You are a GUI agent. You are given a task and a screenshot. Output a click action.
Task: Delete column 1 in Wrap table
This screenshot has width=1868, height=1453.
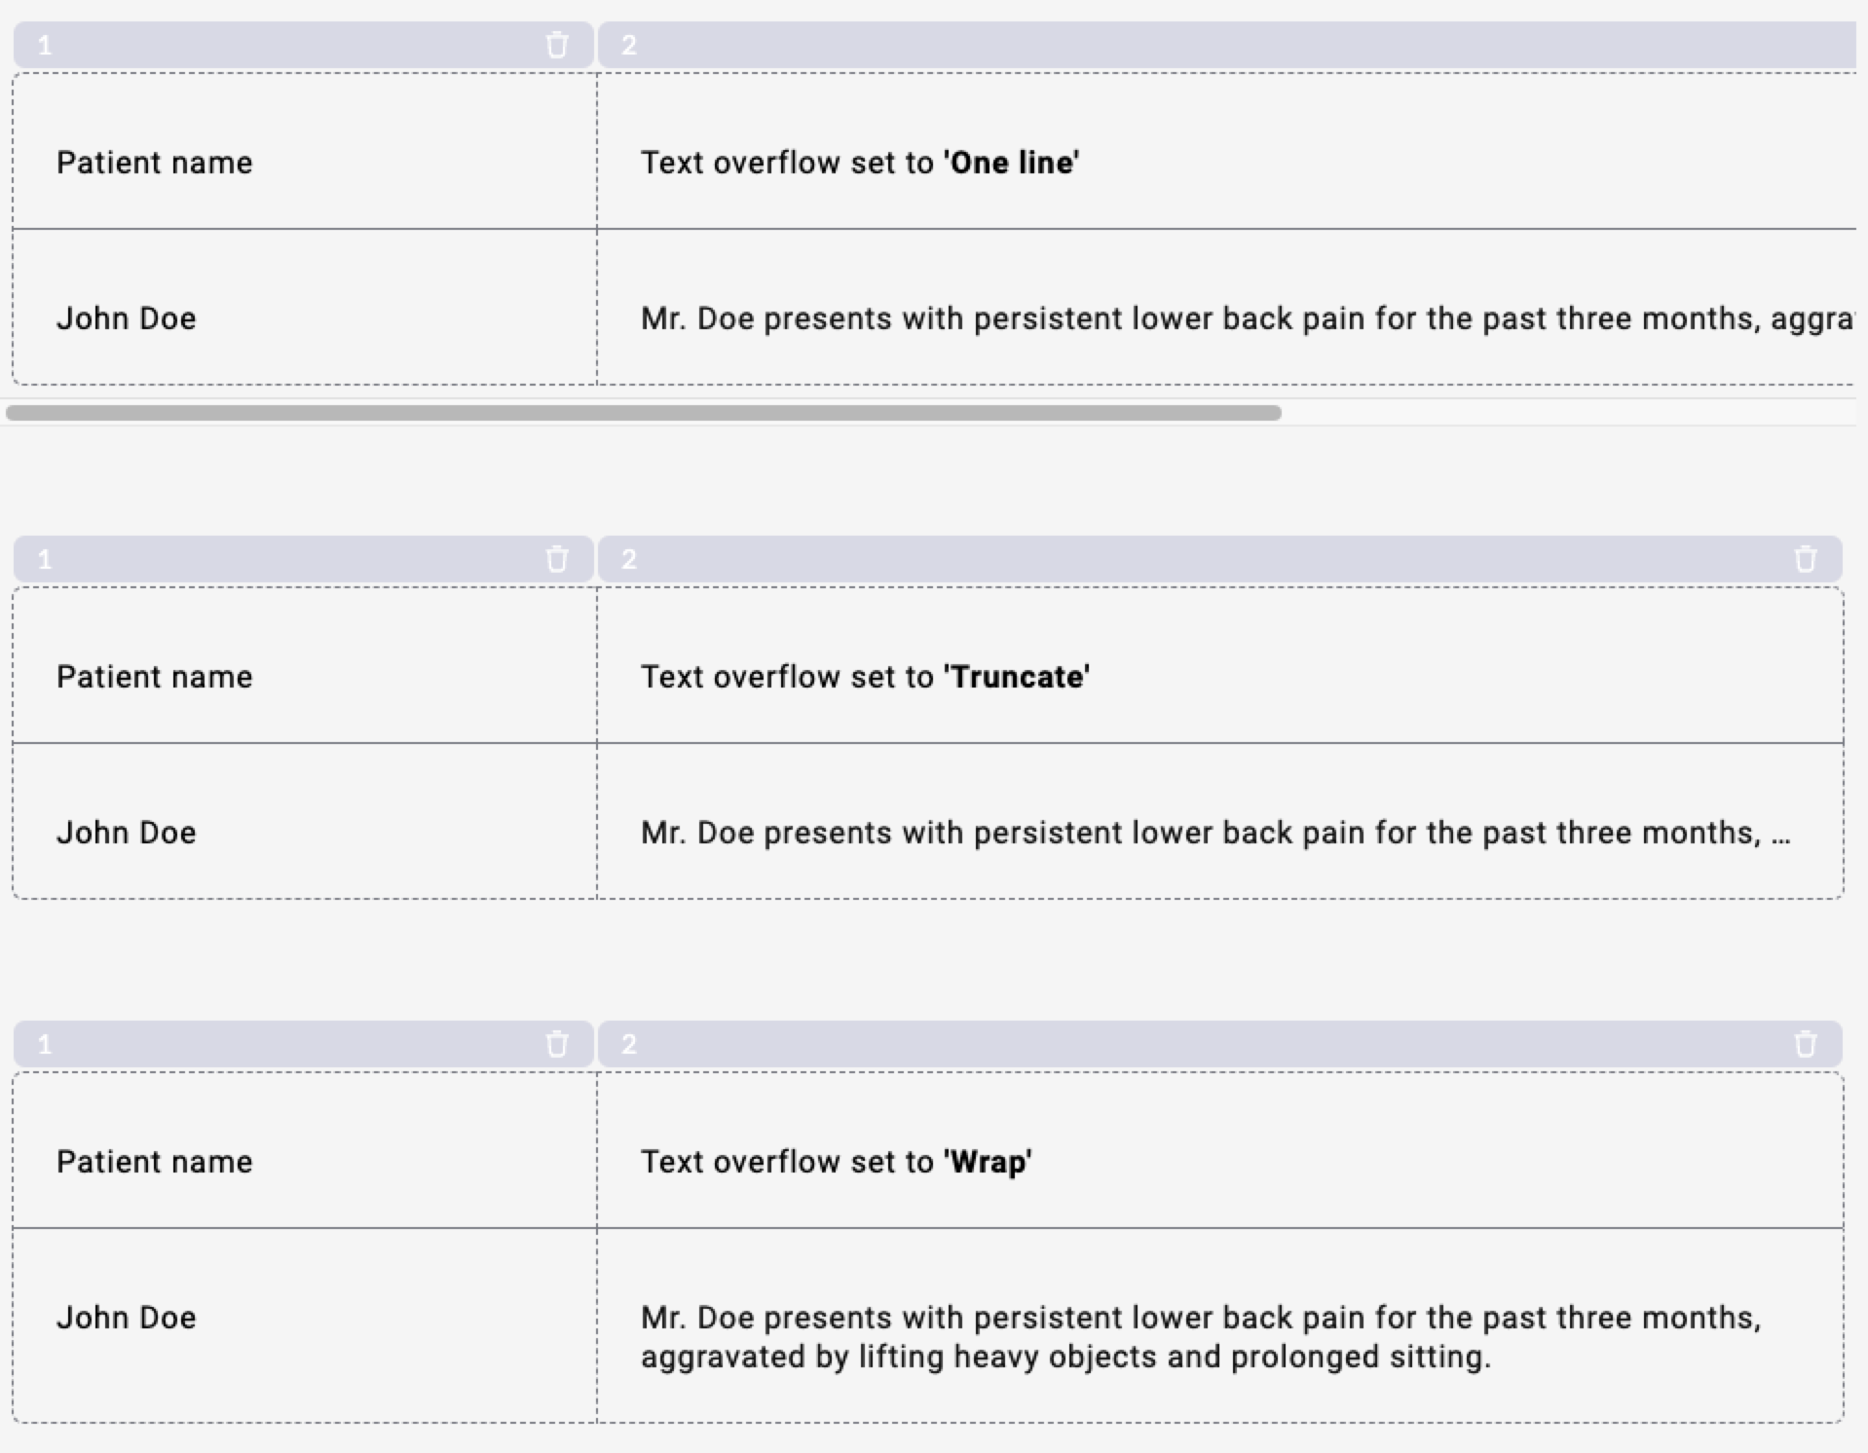click(x=556, y=1044)
